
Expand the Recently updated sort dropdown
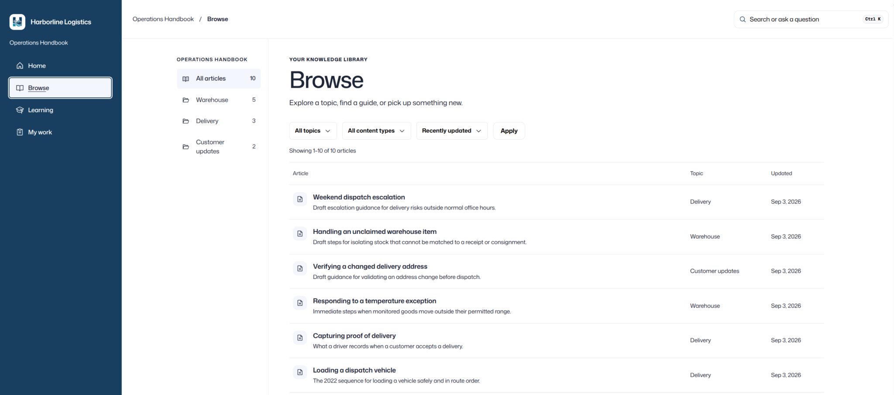tap(452, 131)
